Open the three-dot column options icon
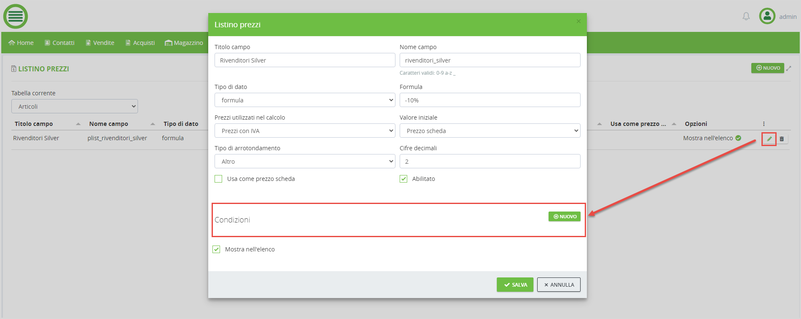 tap(764, 124)
